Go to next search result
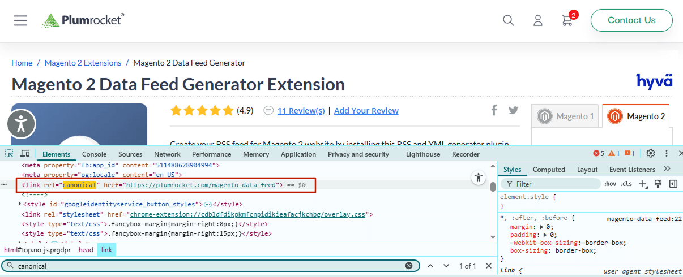This screenshot has width=683, height=277. pyautogui.click(x=446, y=266)
